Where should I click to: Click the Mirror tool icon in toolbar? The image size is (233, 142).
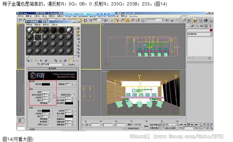(x=168, y=20)
